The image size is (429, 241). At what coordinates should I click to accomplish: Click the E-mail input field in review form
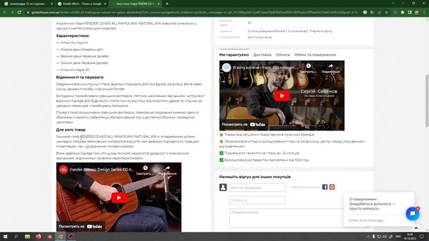click(257, 200)
